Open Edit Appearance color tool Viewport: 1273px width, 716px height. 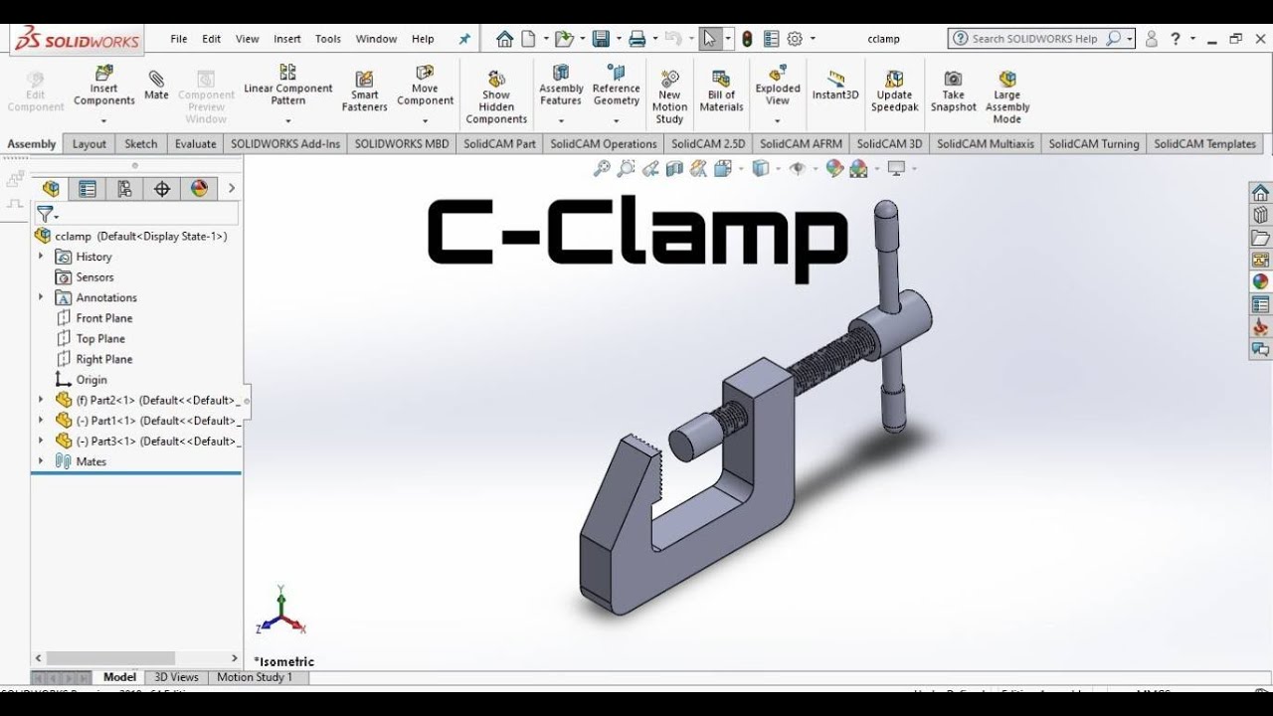pos(834,169)
